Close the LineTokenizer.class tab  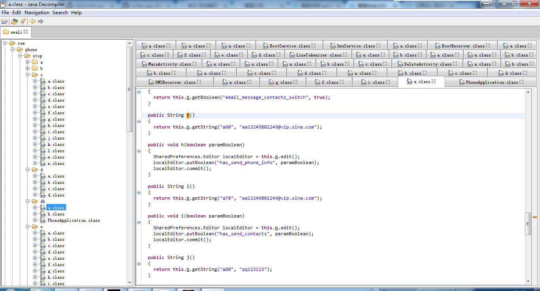[345, 55]
